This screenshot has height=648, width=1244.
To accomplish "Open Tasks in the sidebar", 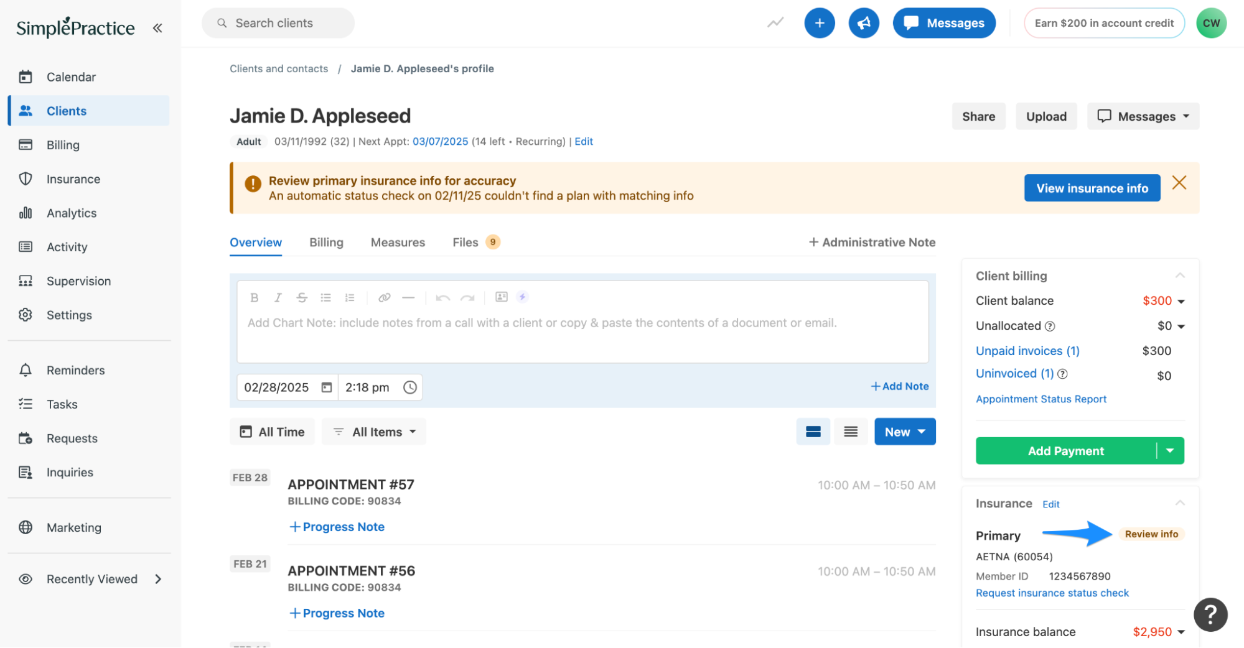I will tap(89, 404).
